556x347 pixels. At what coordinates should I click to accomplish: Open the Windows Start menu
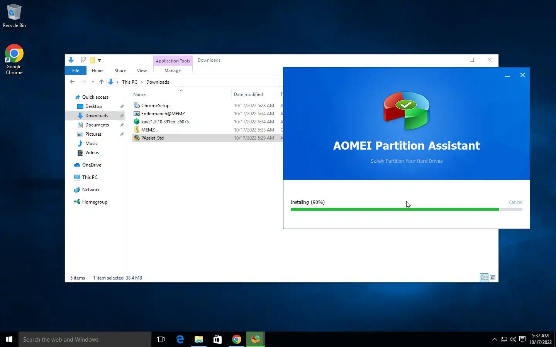[x=9, y=339]
